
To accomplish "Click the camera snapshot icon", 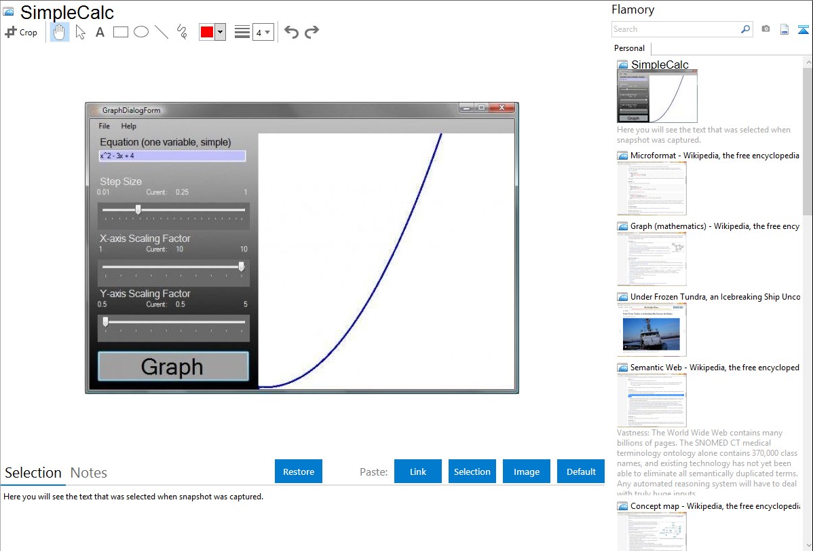I will [x=765, y=29].
